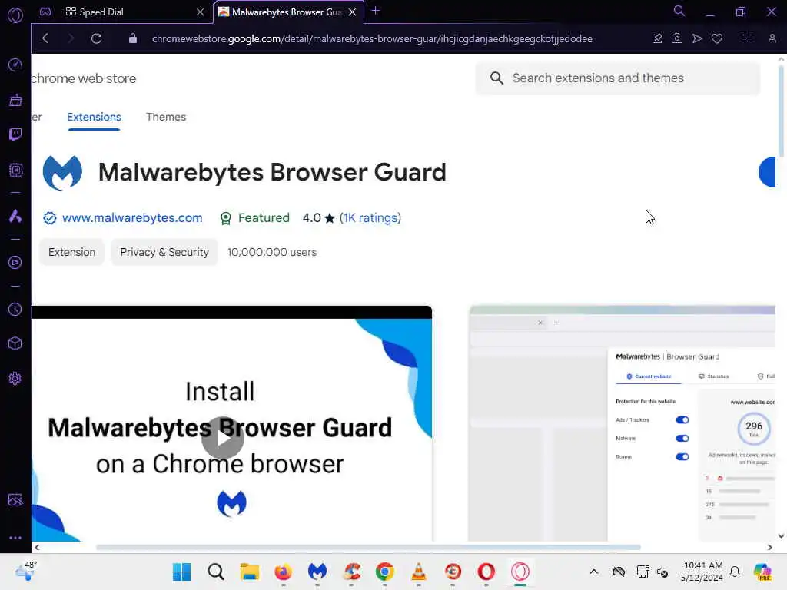Open Easy Setup sliders icon

tap(747, 38)
